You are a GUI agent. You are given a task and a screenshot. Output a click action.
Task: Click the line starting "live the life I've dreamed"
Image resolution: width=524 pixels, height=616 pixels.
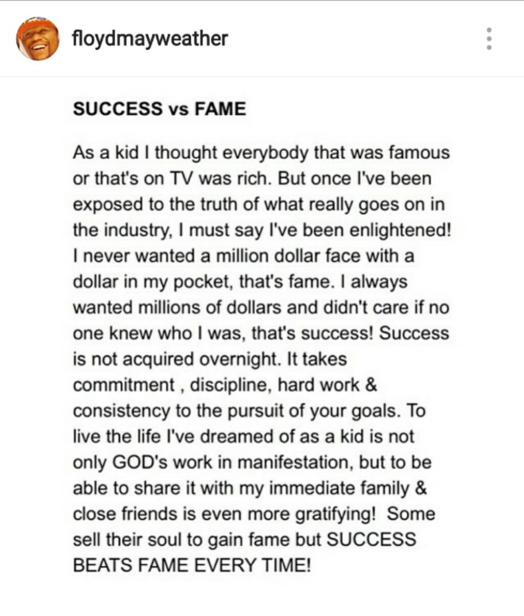[x=244, y=436]
